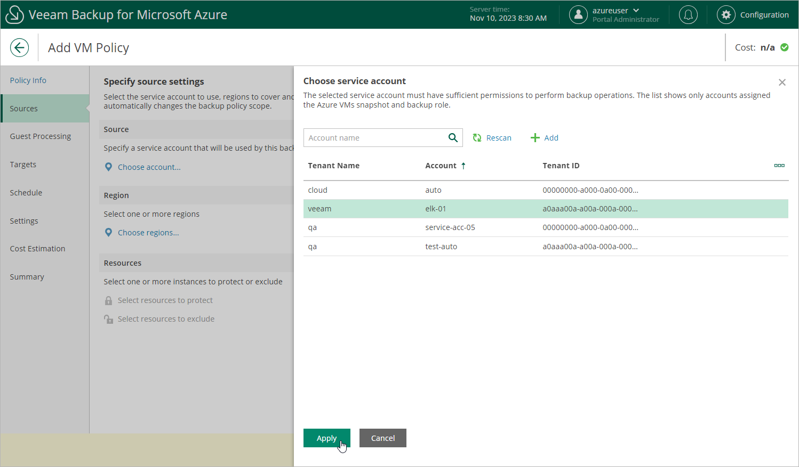
Task: Open the Cost Estimation step
Action: (37, 249)
